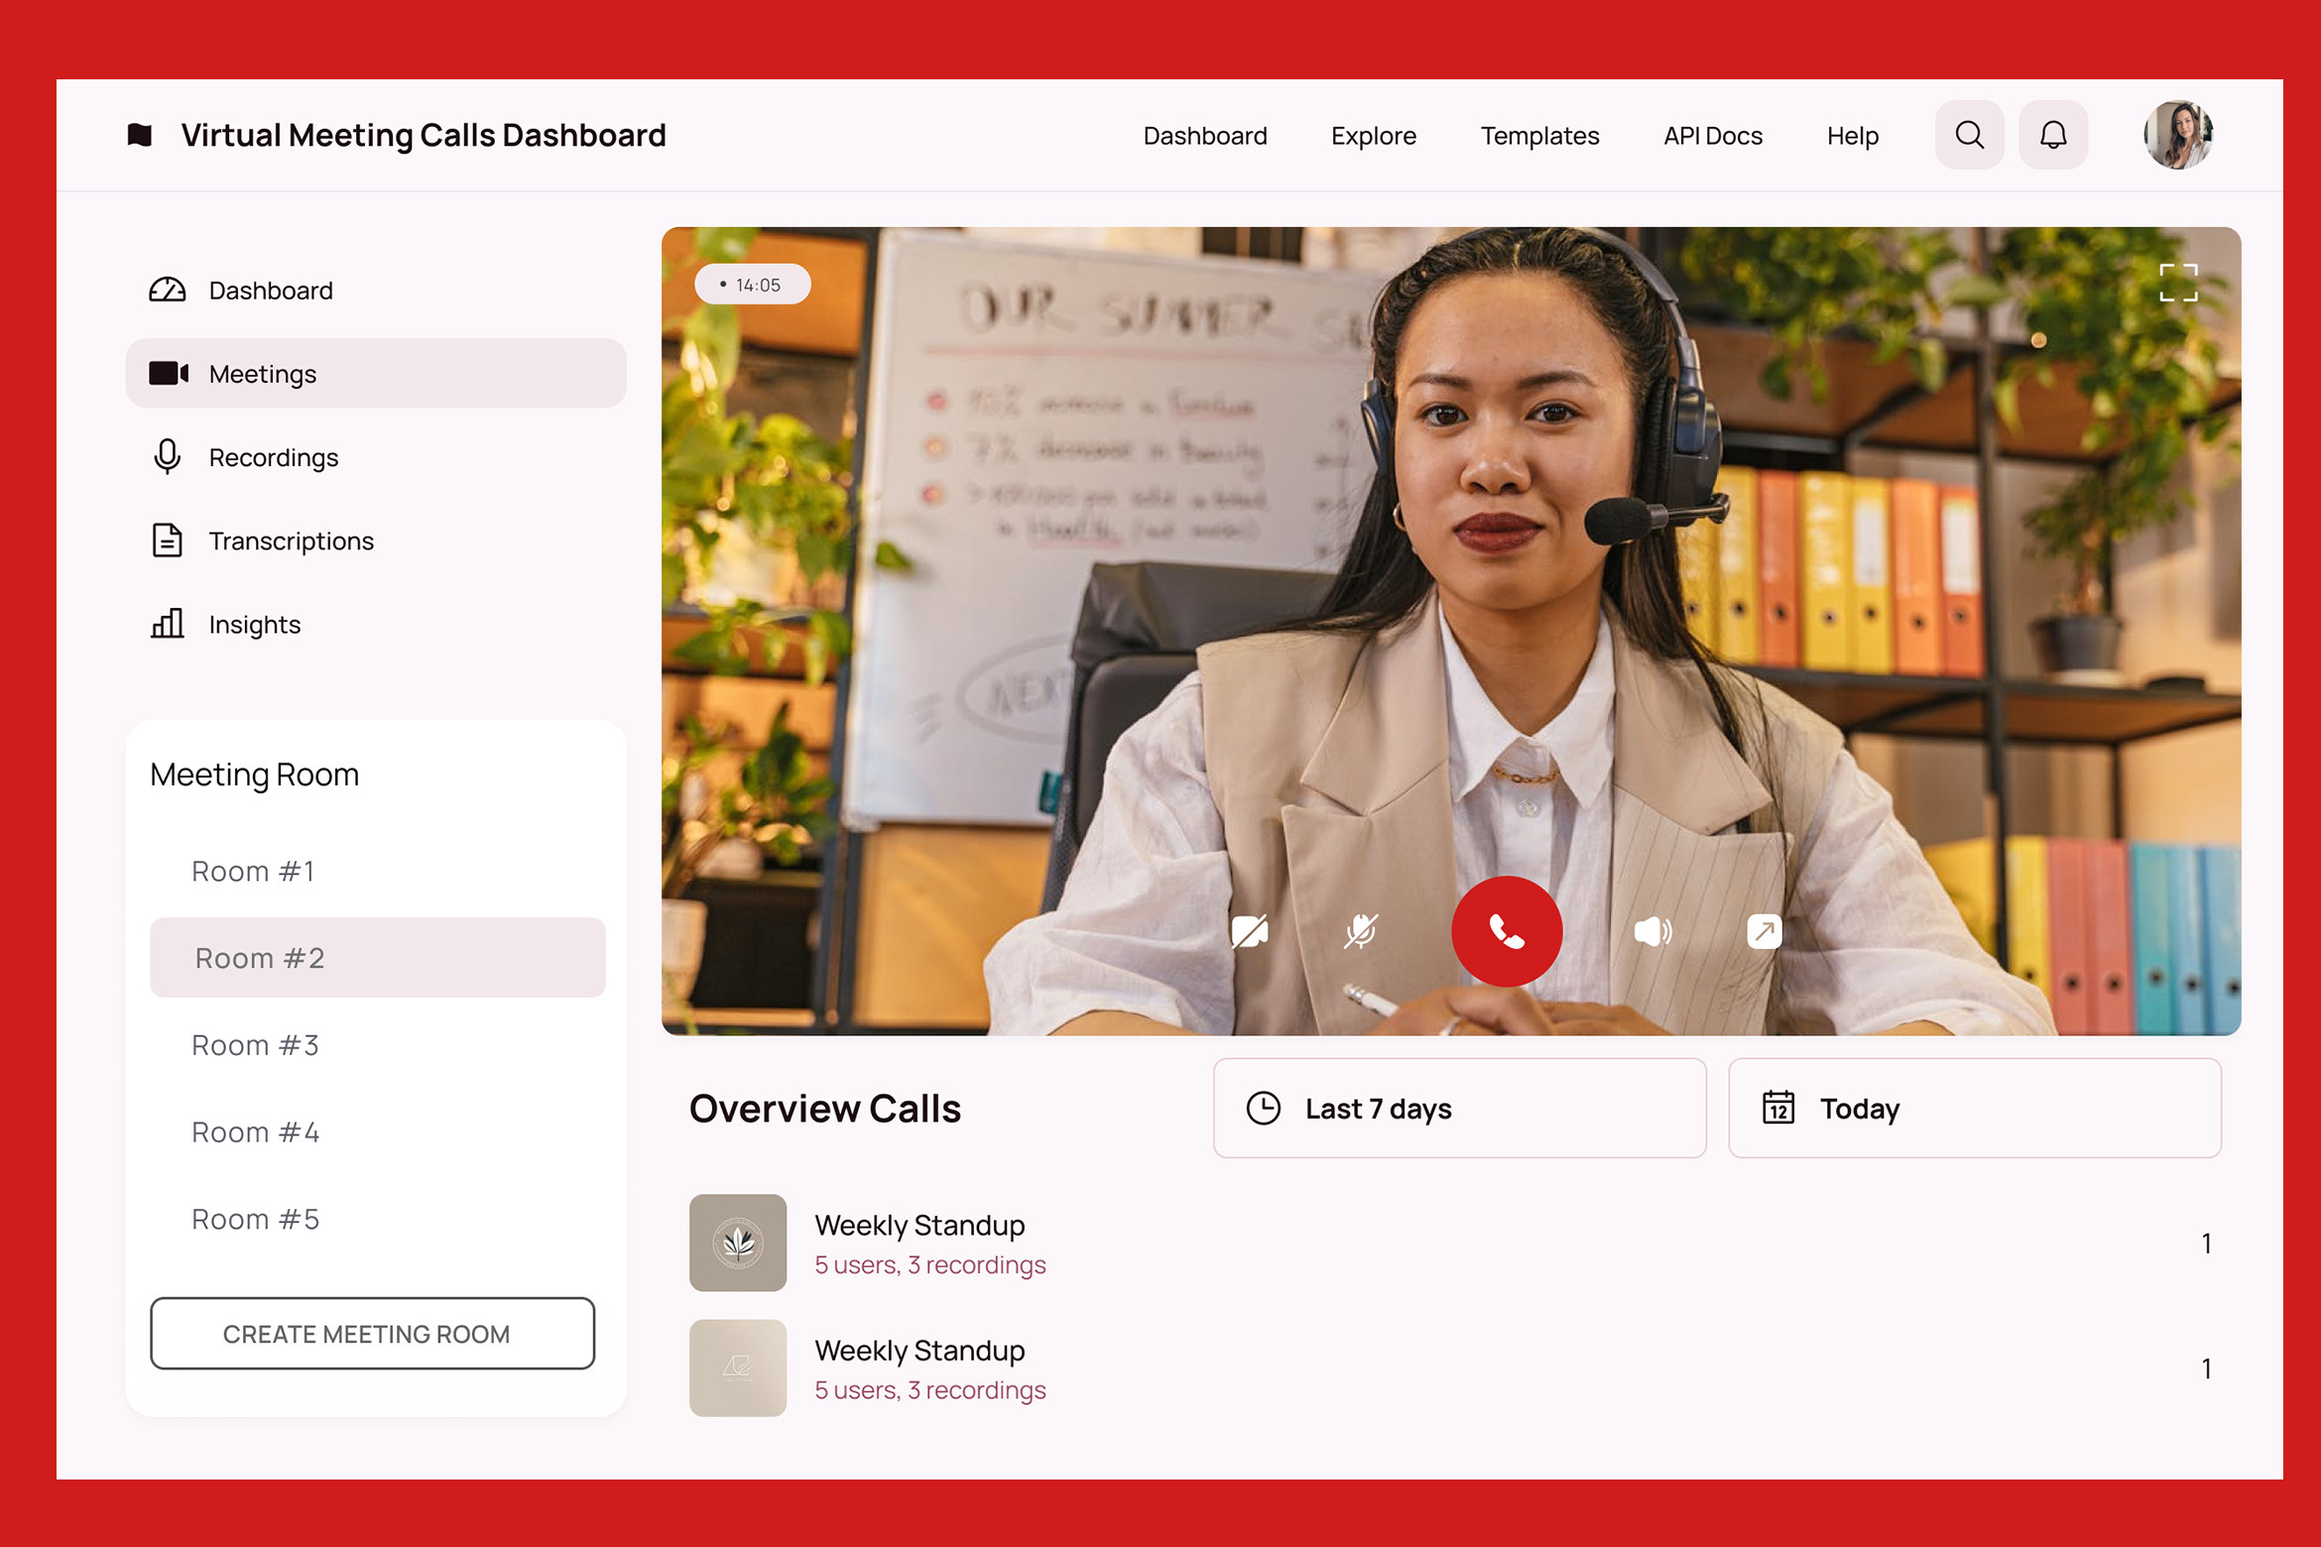Open notifications bell icon
This screenshot has width=2321, height=1547.
pos(2052,135)
